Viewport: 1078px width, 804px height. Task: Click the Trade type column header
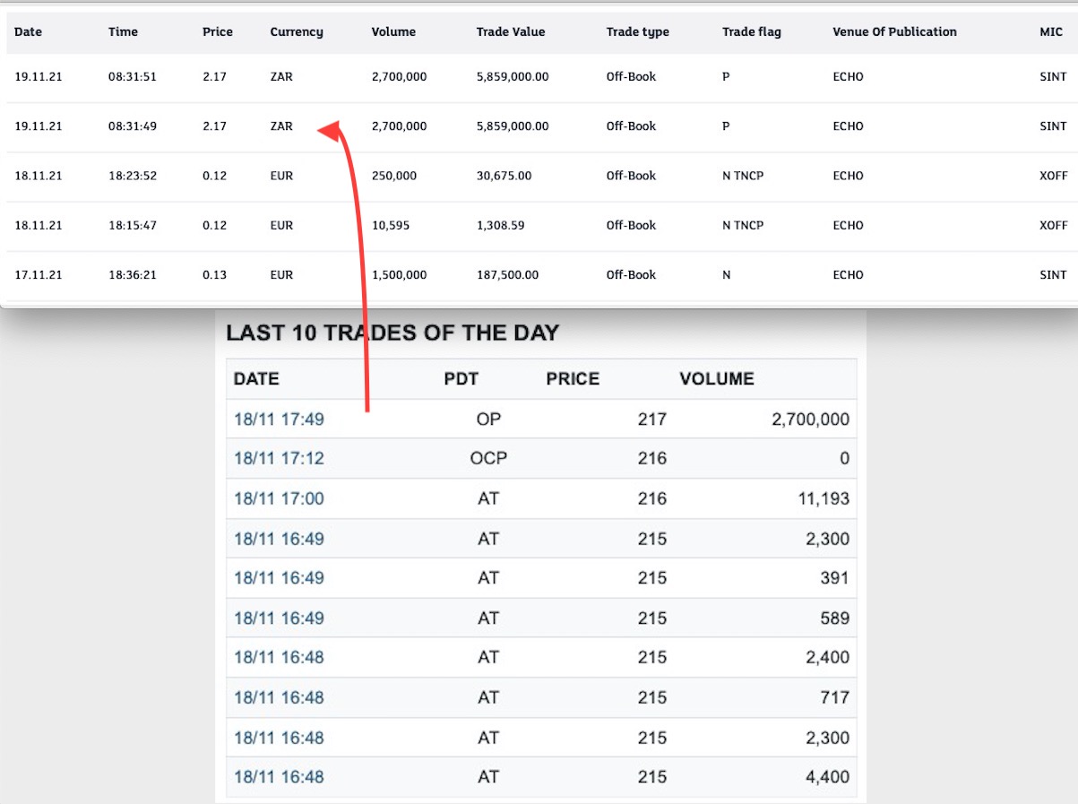tap(637, 32)
